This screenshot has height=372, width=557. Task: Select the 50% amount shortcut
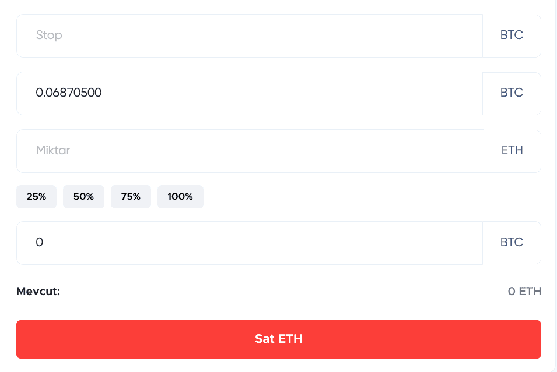(x=83, y=197)
